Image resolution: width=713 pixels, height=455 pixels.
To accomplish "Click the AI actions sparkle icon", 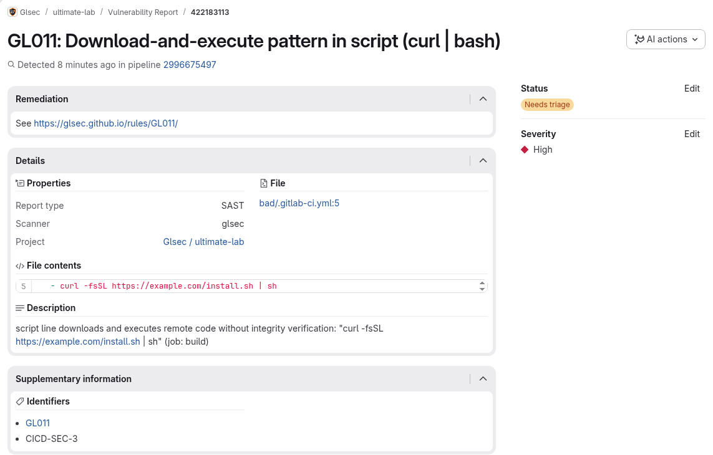I will pos(639,39).
